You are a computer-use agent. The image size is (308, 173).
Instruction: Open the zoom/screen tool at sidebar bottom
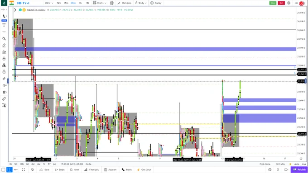click(4, 105)
